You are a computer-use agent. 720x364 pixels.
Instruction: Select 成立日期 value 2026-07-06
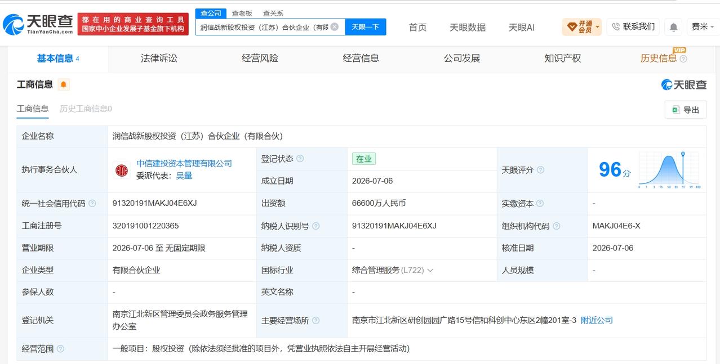click(x=372, y=181)
